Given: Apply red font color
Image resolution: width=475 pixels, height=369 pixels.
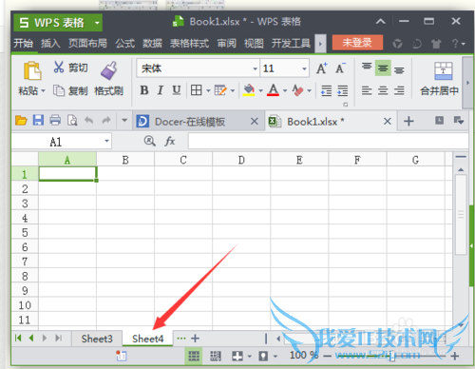Looking at the screenshot, I should 273,90.
